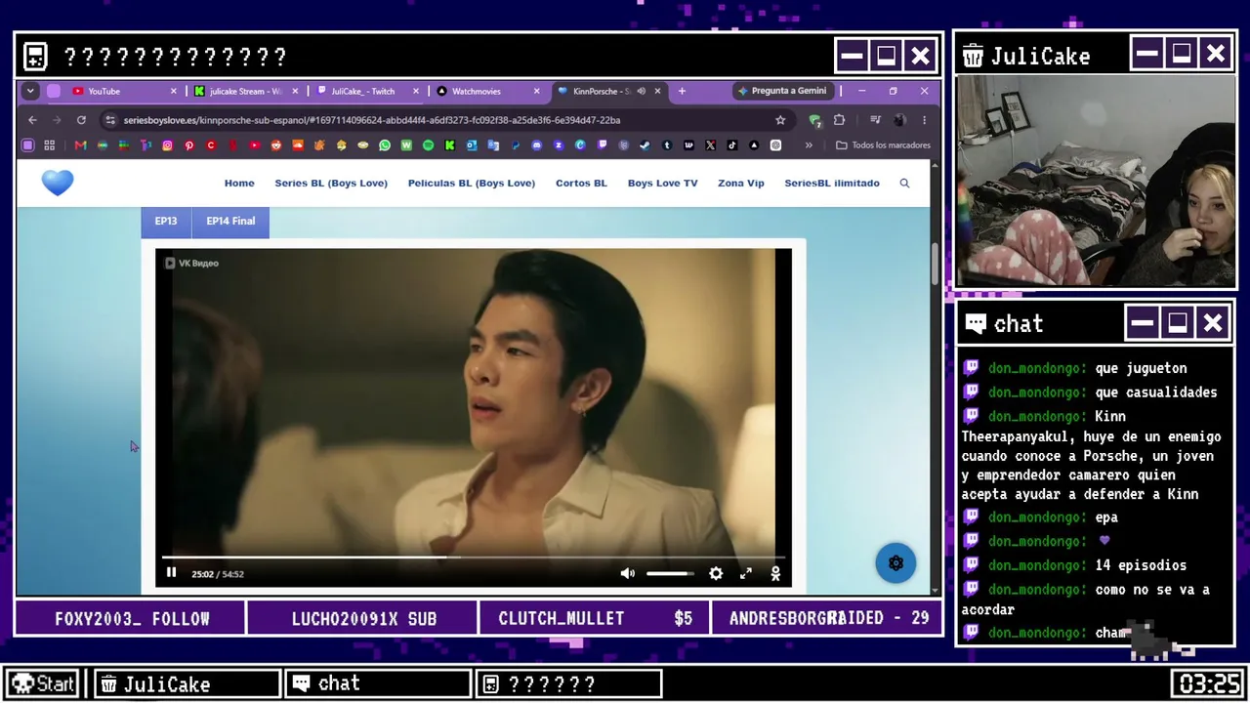Toggle fullscreen on the video player
Viewport: 1250px width, 703px height.
point(746,573)
